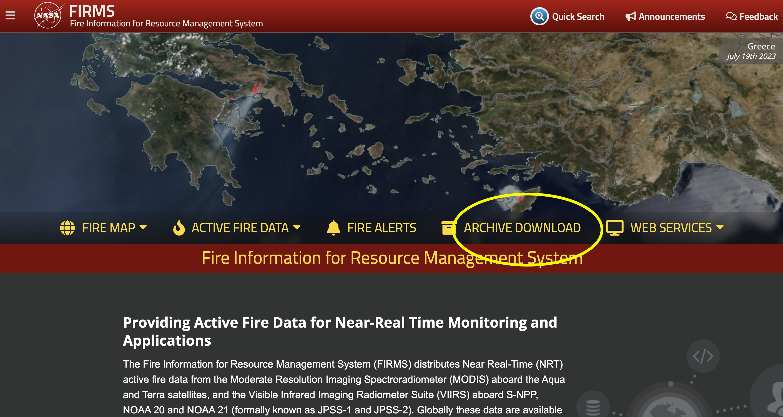The height and width of the screenshot is (417, 783).
Task: Click the Greece July 19th 2023 caption
Action: click(x=751, y=51)
